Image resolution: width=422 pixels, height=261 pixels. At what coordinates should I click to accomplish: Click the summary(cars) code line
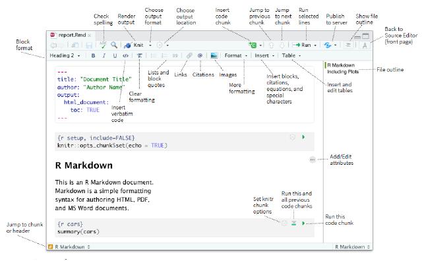[x=78, y=232]
